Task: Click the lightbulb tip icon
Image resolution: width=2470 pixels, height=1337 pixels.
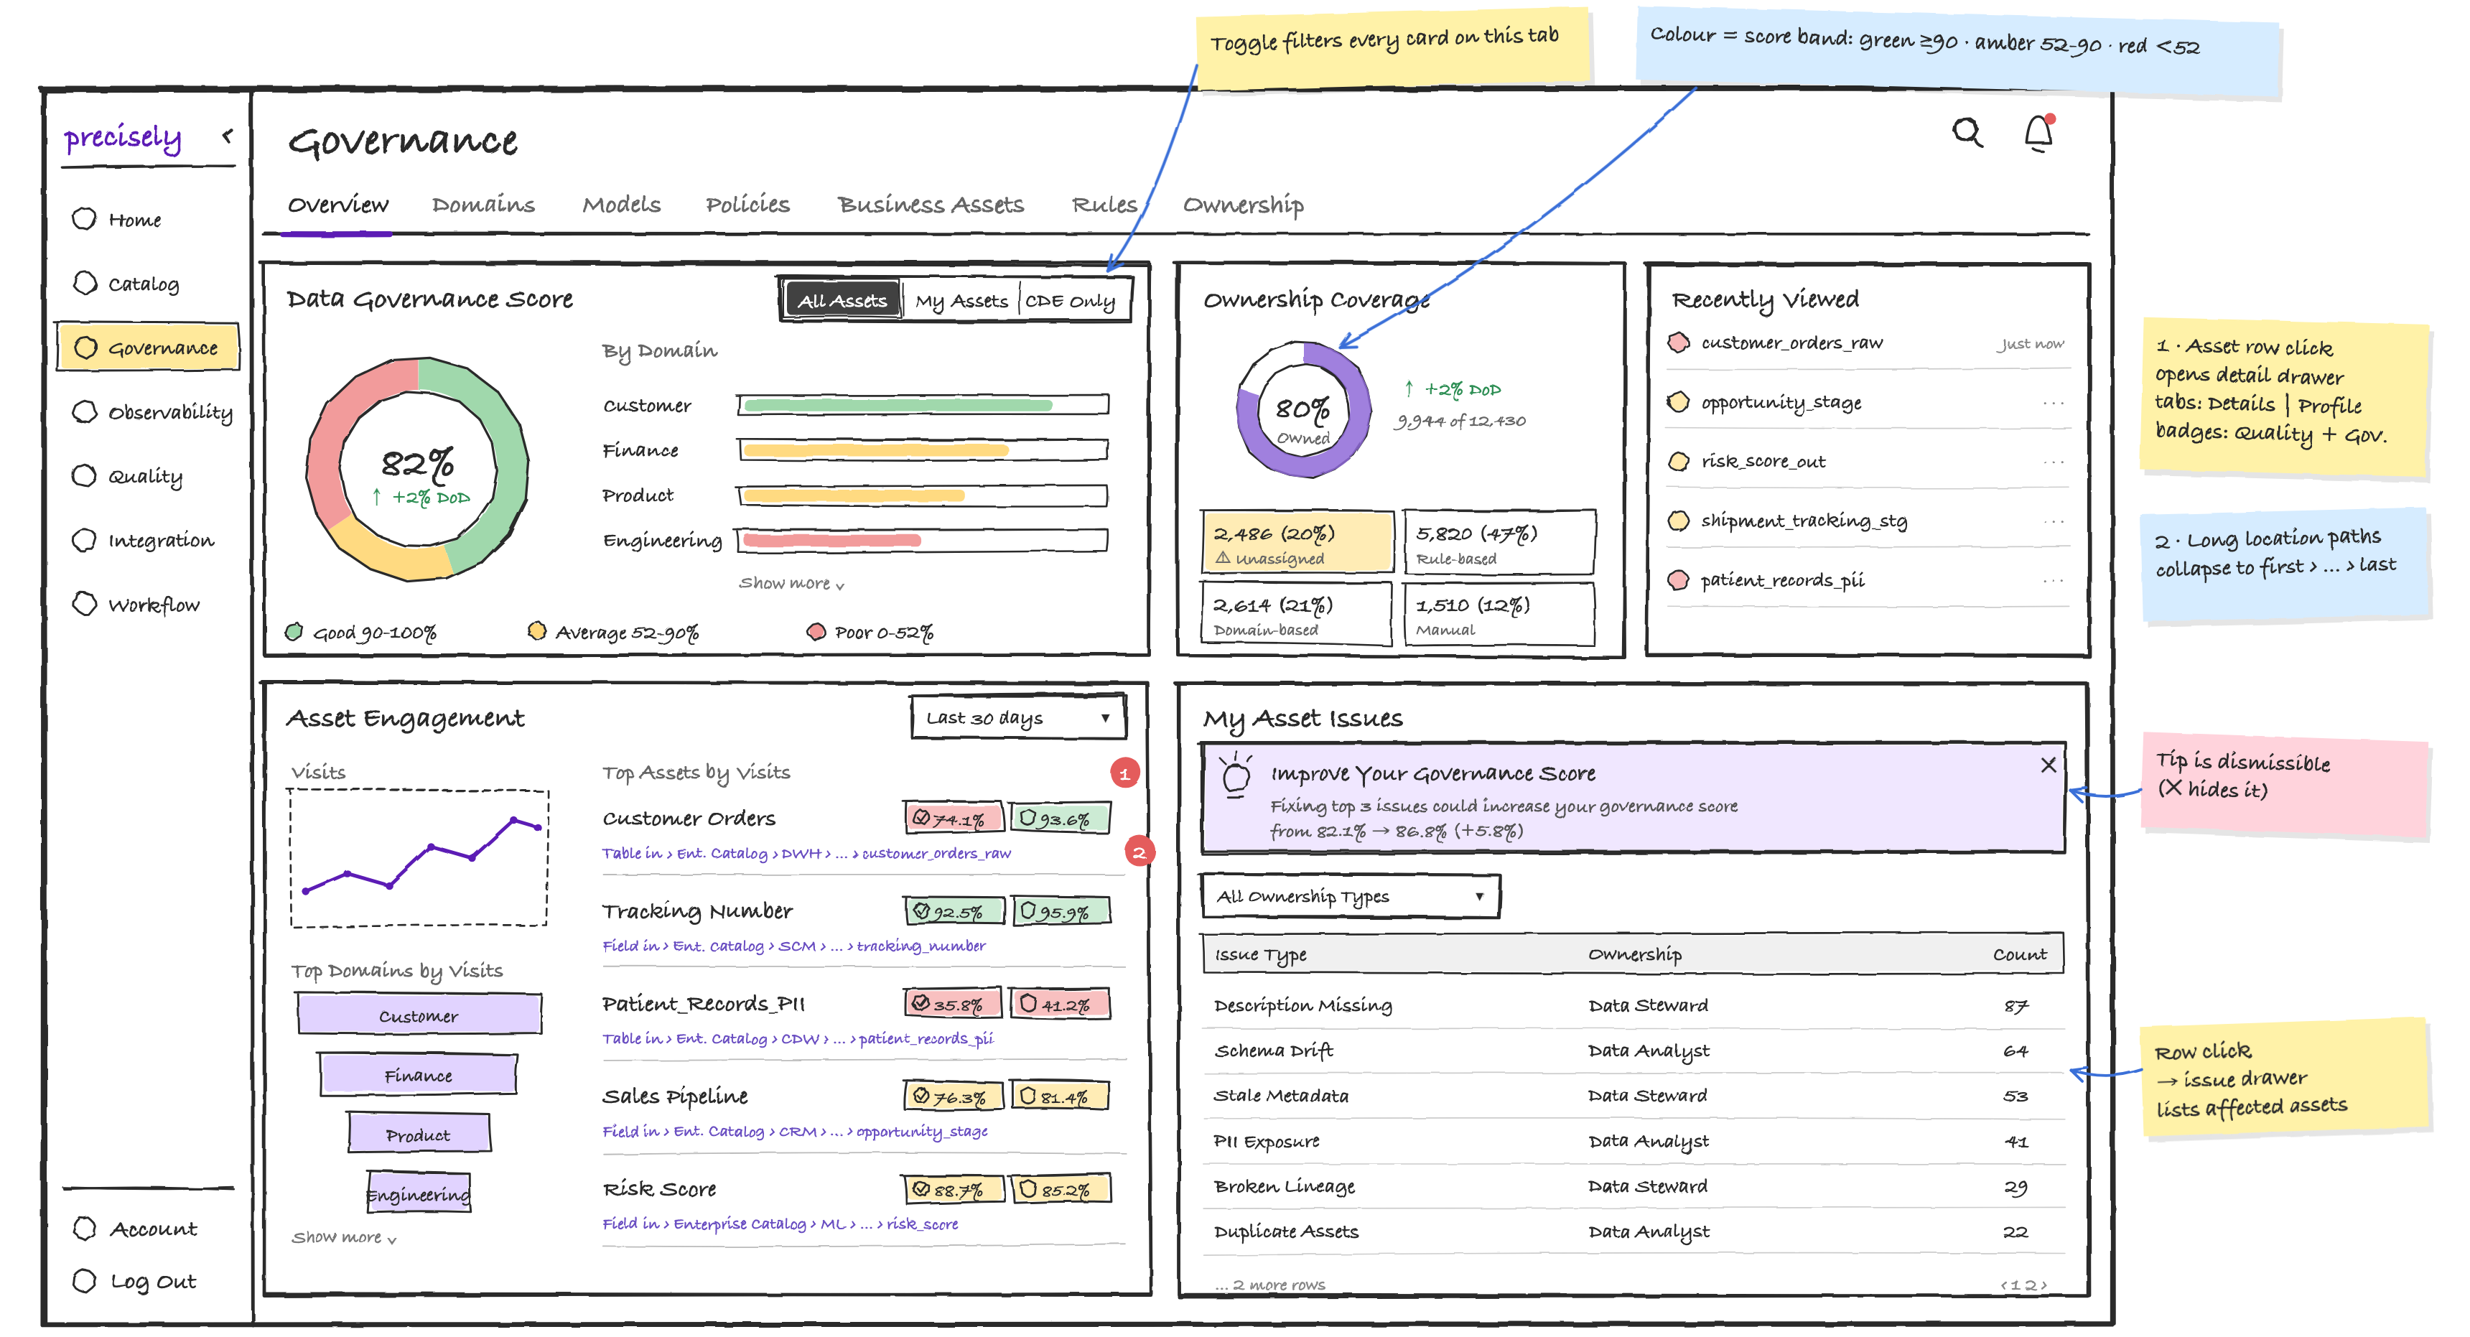Action: pos(1236,775)
